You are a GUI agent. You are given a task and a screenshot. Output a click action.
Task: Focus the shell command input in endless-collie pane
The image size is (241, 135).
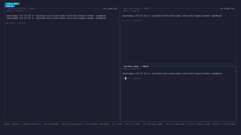17,23
